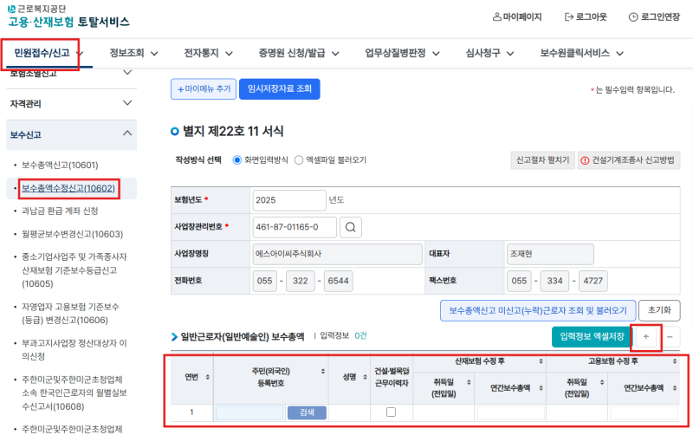Viewport: 693px width, 435px height.
Task: Select 화면입력방식 radio button
Action: click(x=237, y=160)
